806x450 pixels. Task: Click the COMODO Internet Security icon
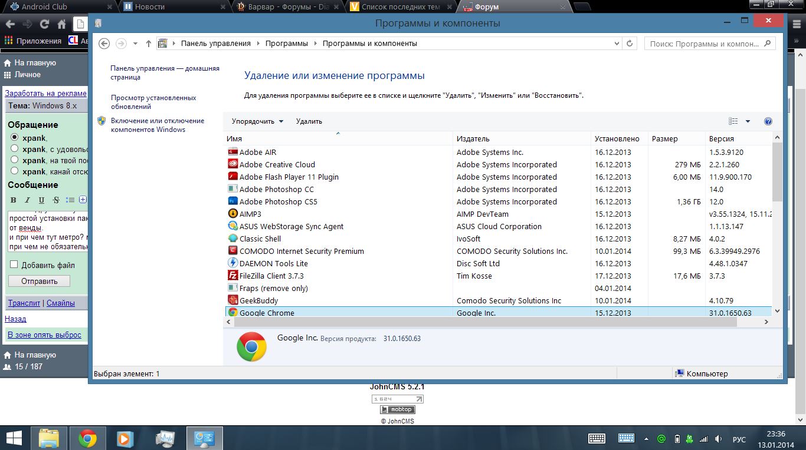pos(232,251)
